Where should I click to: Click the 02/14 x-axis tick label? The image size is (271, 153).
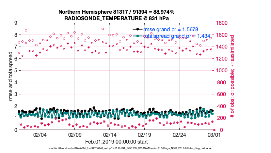tap(109, 134)
